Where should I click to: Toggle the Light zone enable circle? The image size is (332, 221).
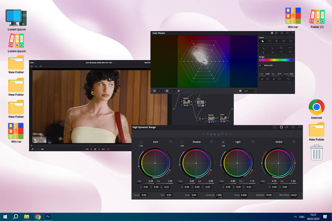tap(223, 142)
